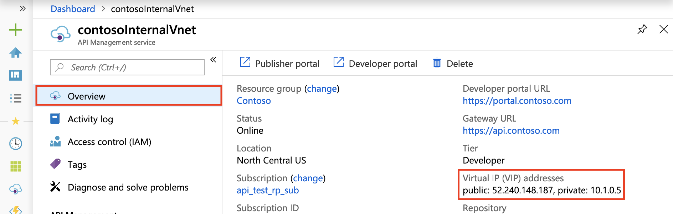The width and height of the screenshot is (673, 214).
Task: Click the North Central US location value
Action: pos(271,160)
